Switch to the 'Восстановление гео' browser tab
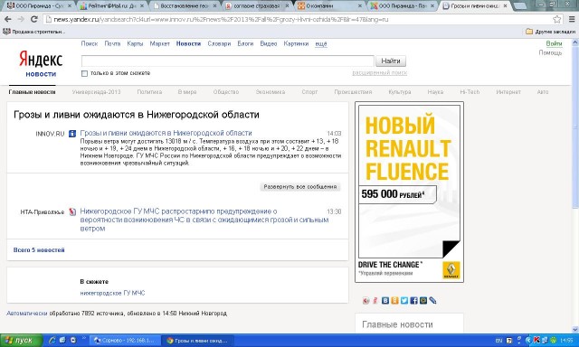579x347 pixels. click(x=185, y=6)
